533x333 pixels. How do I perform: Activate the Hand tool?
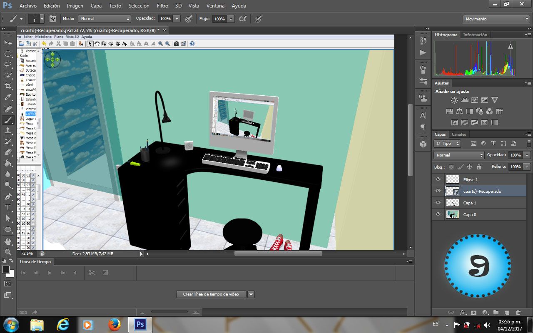[x=8, y=241]
